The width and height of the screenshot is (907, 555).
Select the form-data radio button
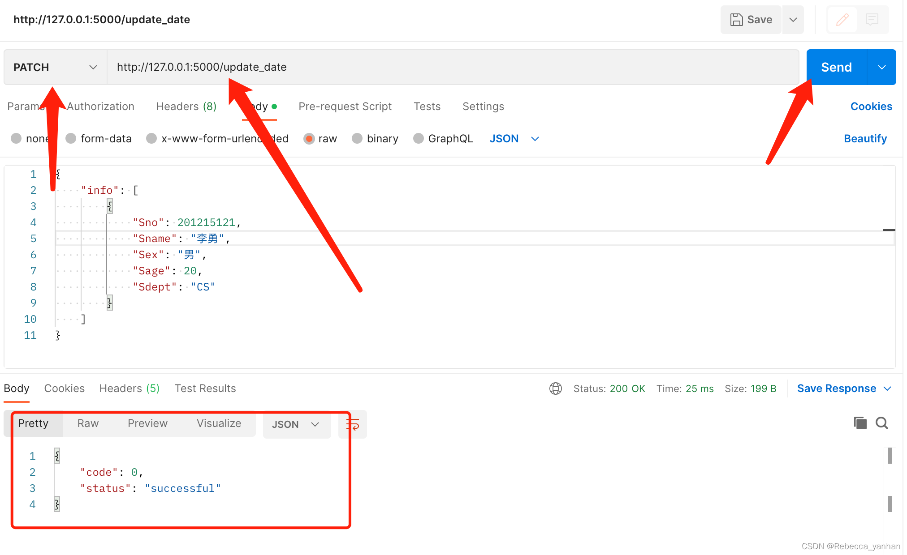pyautogui.click(x=71, y=138)
